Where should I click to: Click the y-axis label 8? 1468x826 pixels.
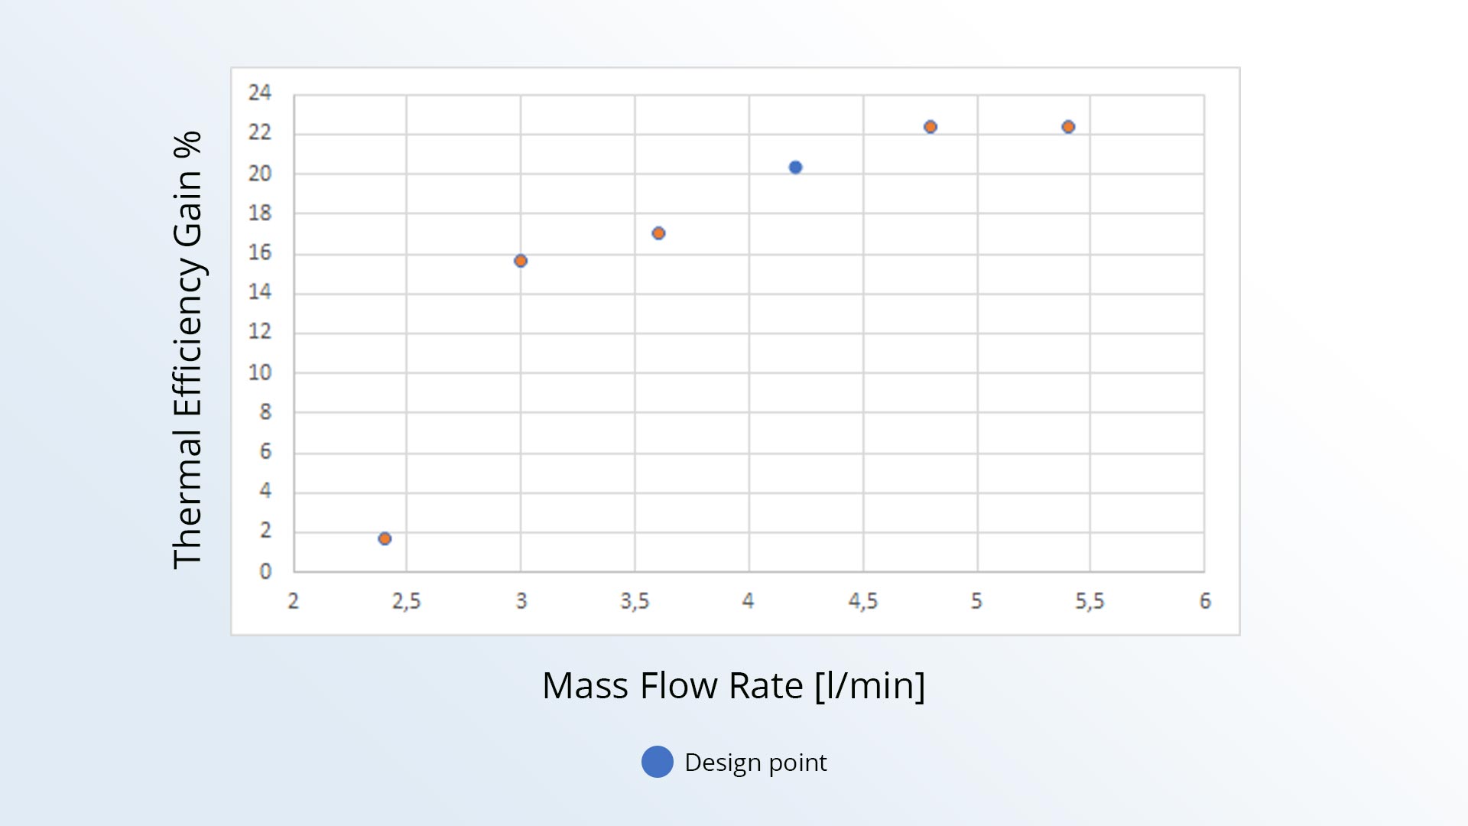point(265,412)
